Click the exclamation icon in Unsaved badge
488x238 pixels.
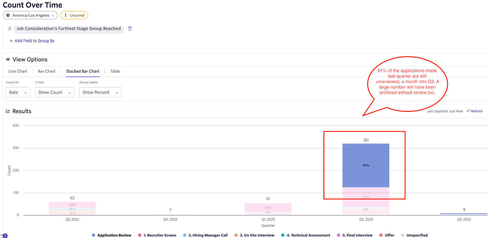click(x=66, y=15)
